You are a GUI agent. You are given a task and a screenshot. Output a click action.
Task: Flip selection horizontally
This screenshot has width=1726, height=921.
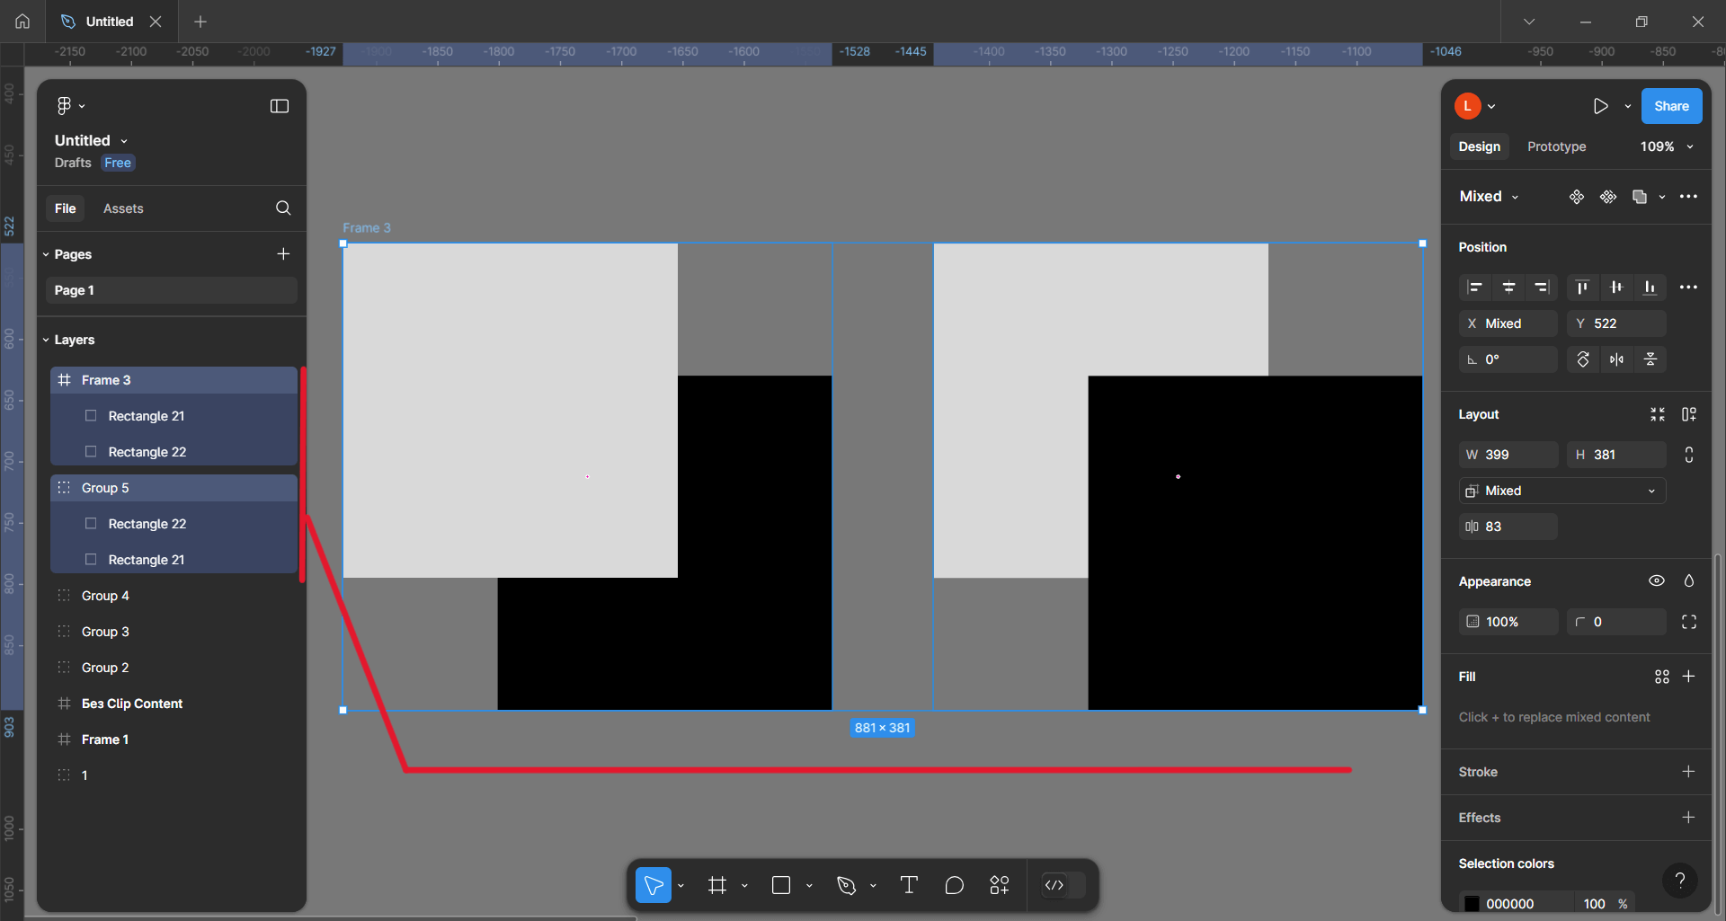pos(1616,359)
